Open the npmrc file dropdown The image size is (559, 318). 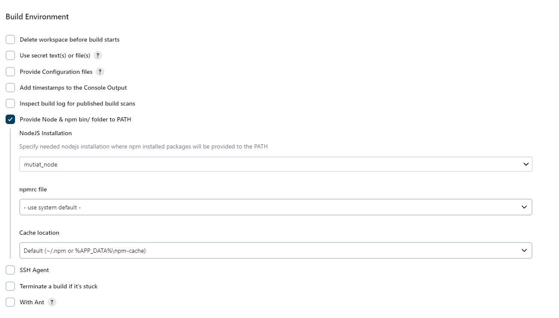pos(275,207)
